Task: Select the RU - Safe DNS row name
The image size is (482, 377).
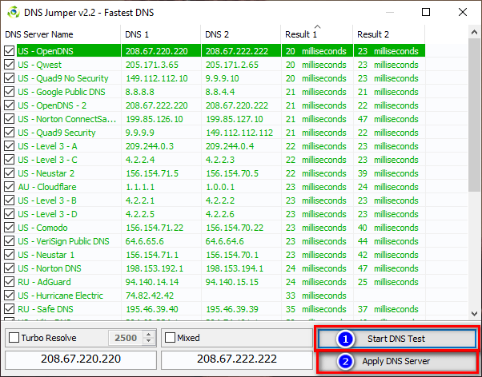Action: coord(46,309)
